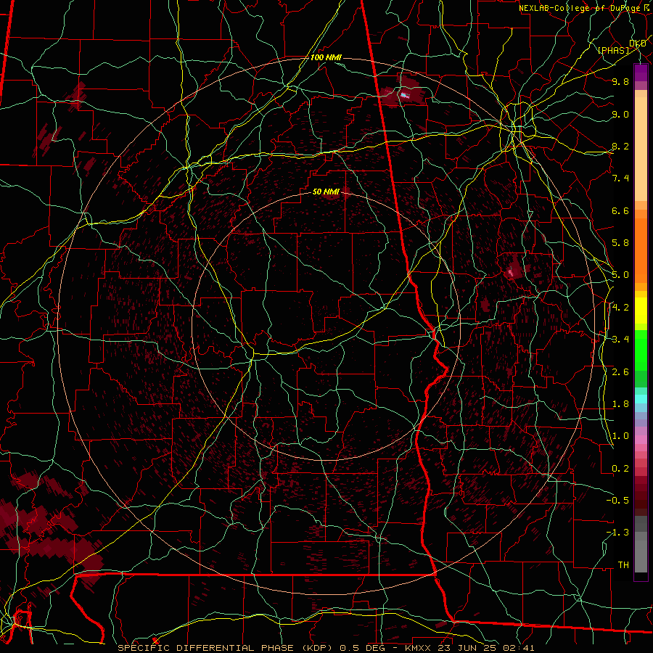Click the 5.0 value on color scale
The image size is (653, 653).
(620, 275)
